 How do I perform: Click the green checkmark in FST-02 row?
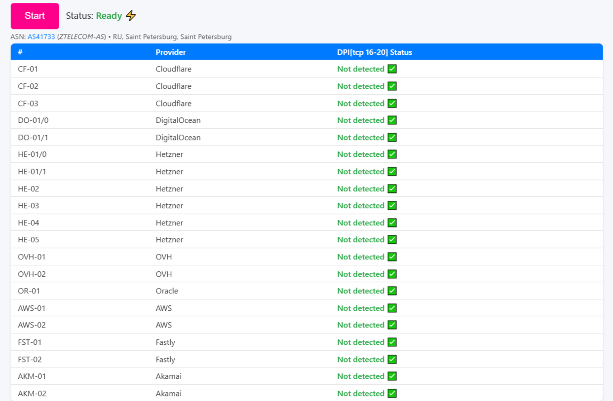[392, 359]
